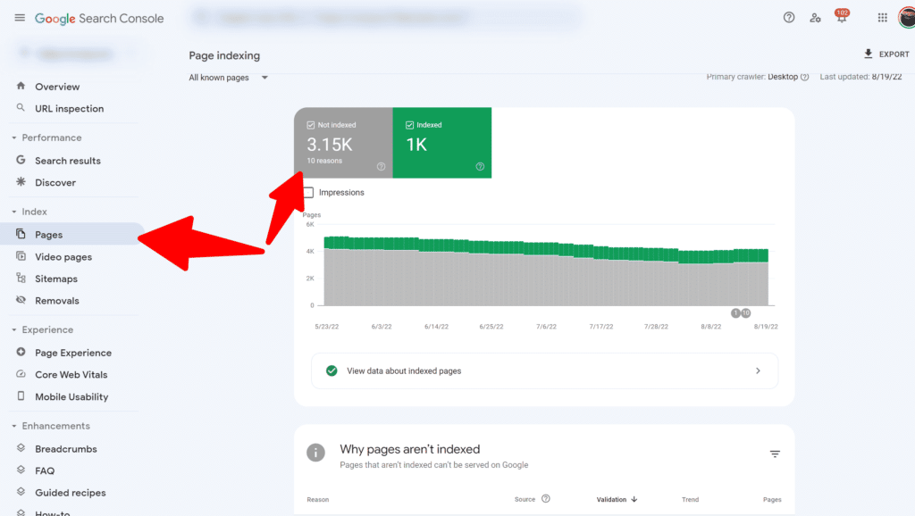Screen dimensions: 915x516
Task: Click the Pages column header
Action: 772,500
